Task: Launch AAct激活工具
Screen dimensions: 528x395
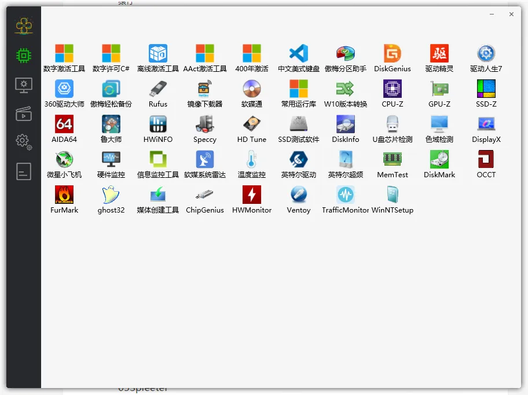Action: tap(205, 53)
